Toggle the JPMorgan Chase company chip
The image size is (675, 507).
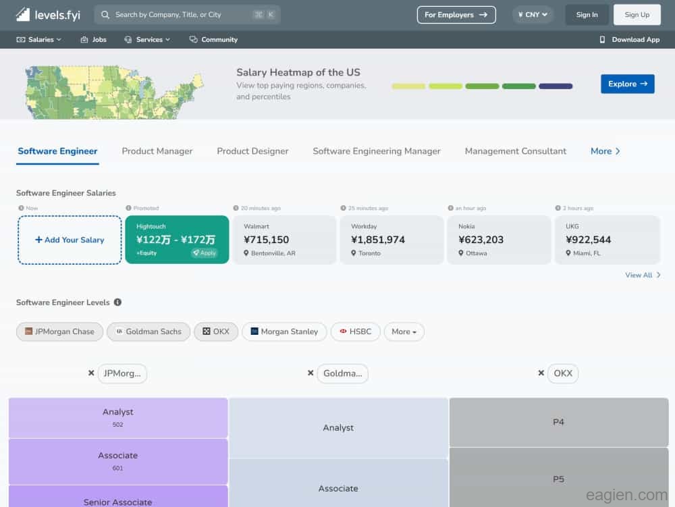point(59,331)
